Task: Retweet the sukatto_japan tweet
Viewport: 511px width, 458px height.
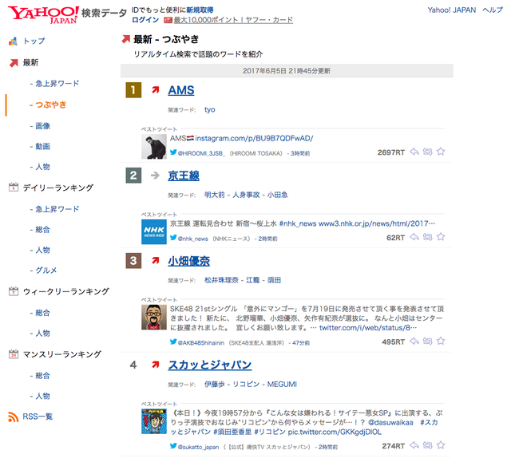Action: pos(428,445)
